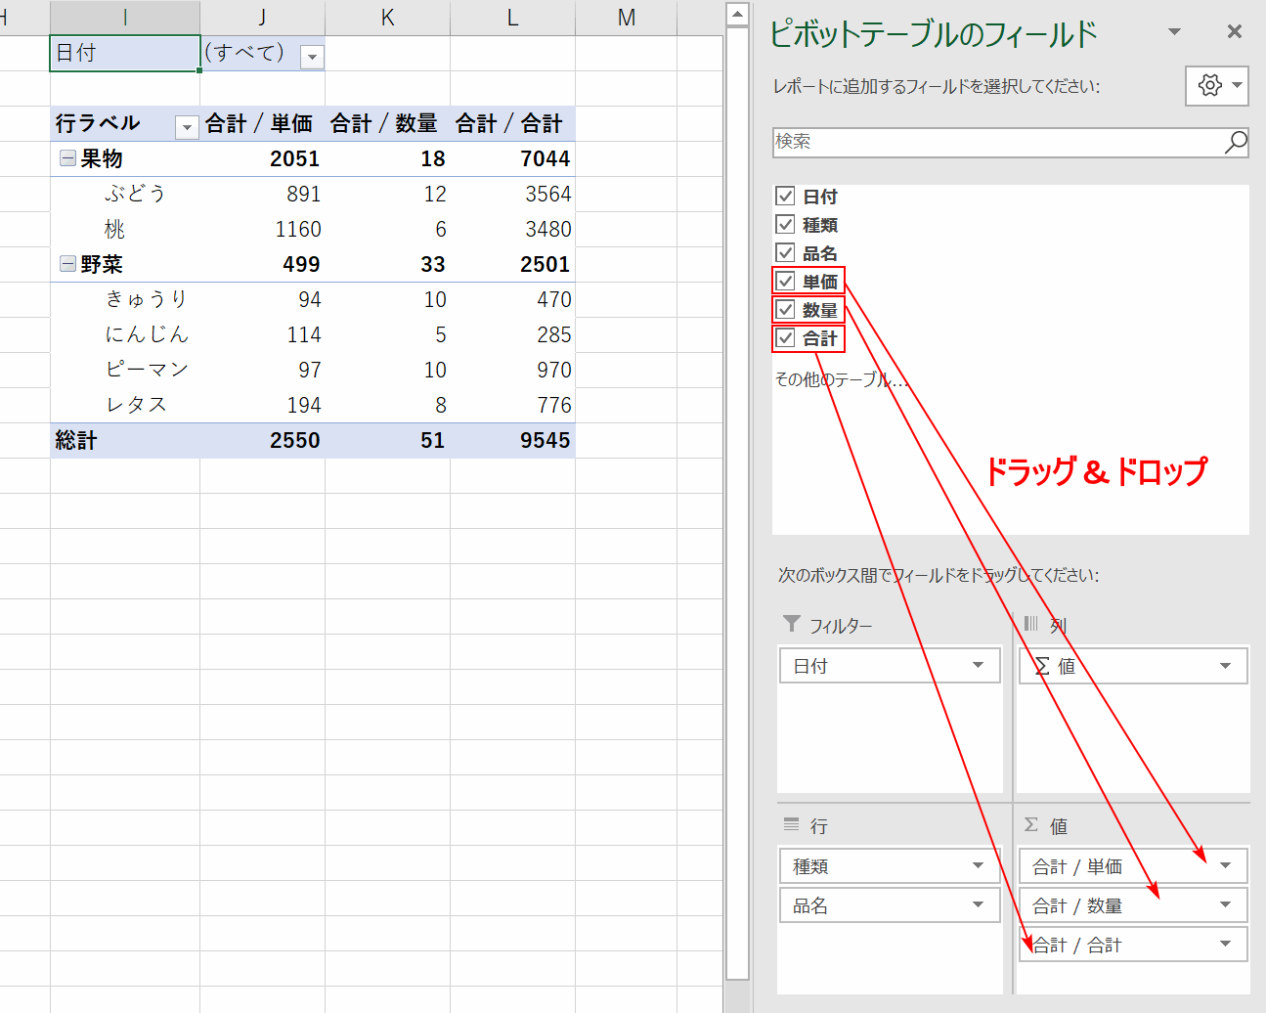Viewport: 1266px width, 1013px height.
Task: Click the その他のテーブル link
Action: tap(840, 379)
